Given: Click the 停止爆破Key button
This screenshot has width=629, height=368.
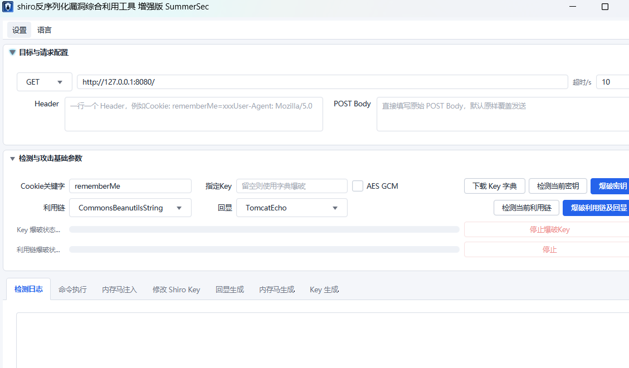Looking at the screenshot, I should coord(547,230).
